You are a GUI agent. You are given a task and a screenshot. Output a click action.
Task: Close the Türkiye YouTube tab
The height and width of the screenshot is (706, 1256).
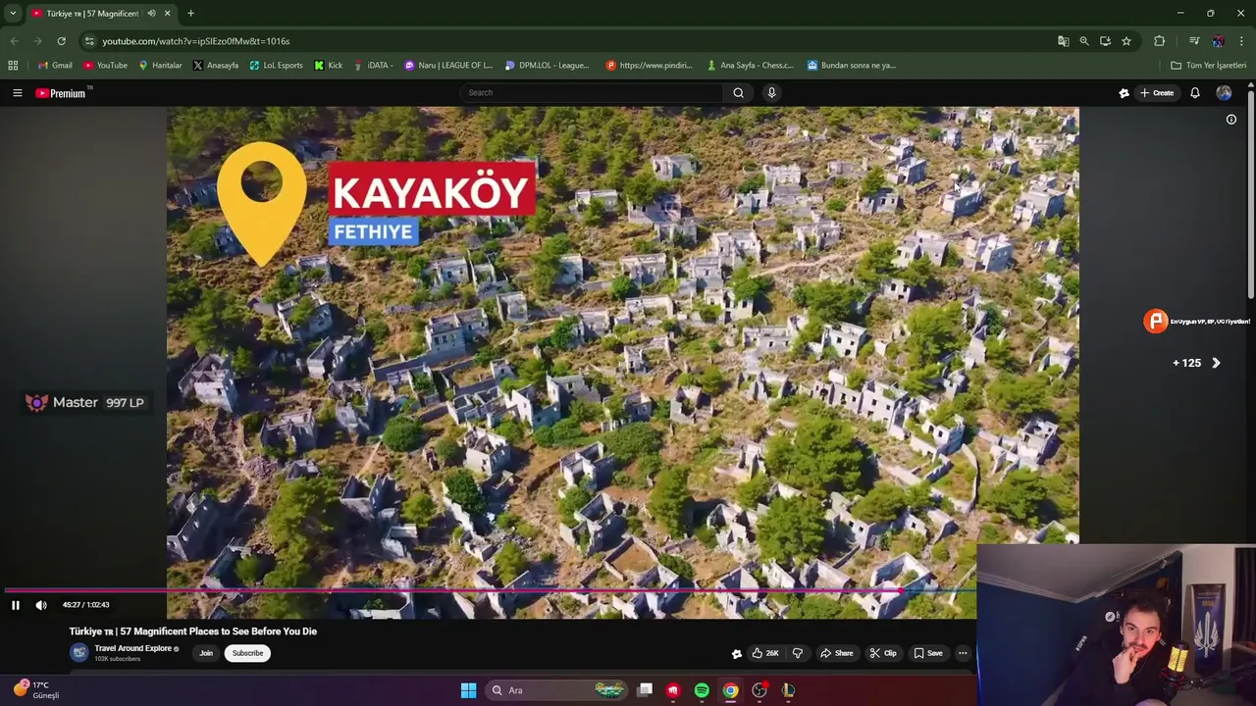pos(167,14)
